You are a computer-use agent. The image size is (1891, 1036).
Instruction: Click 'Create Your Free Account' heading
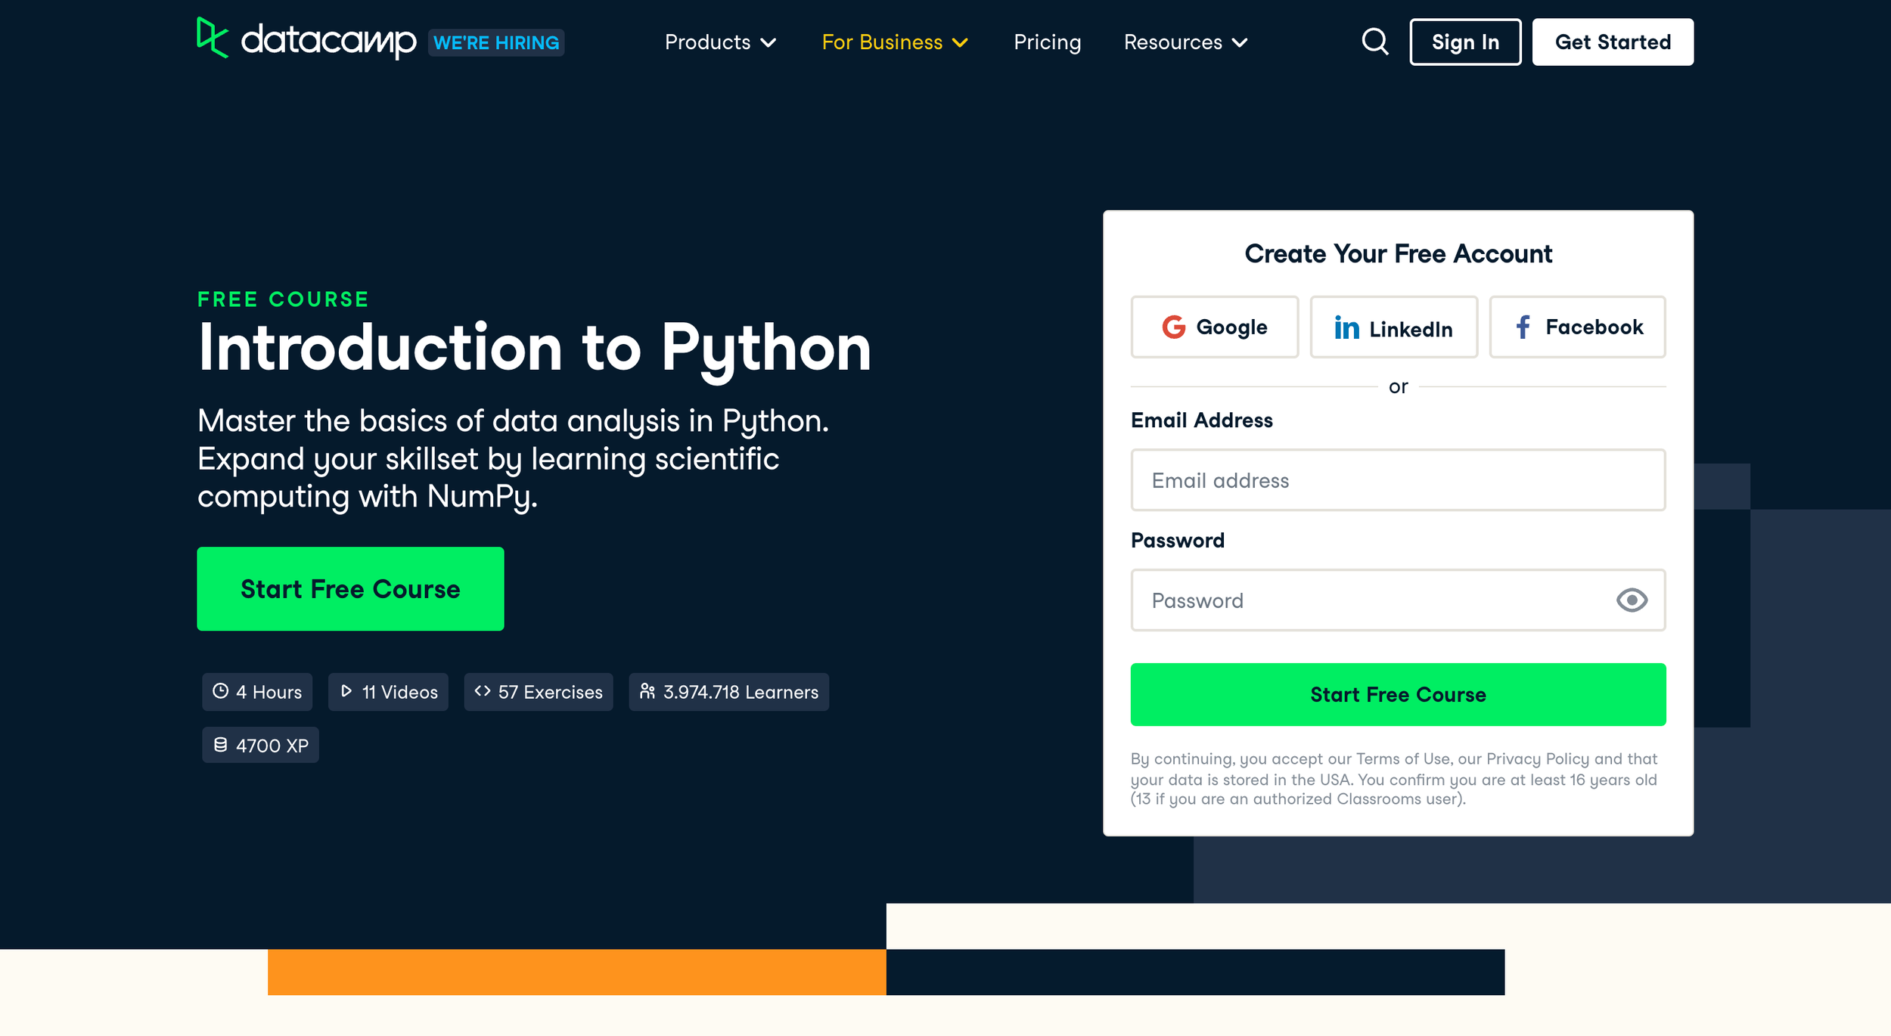point(1398,254)
